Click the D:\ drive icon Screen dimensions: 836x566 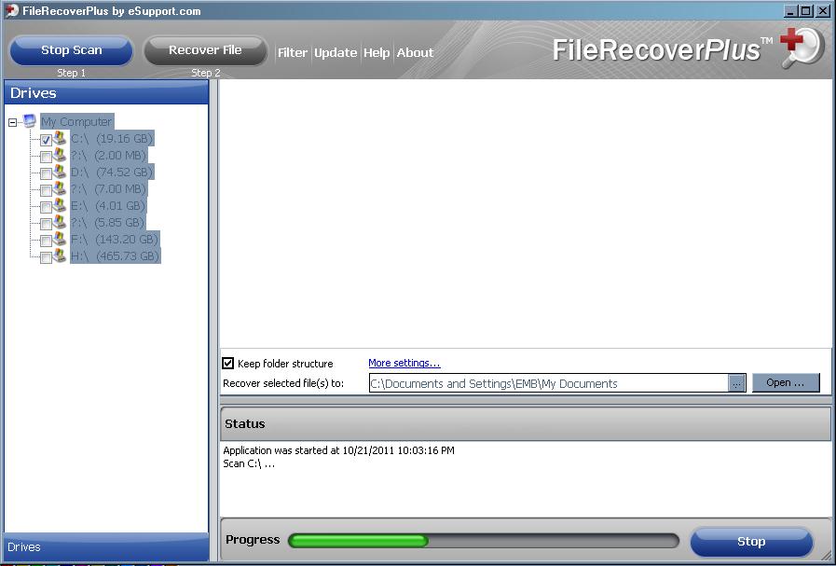[x=60, y=173]
